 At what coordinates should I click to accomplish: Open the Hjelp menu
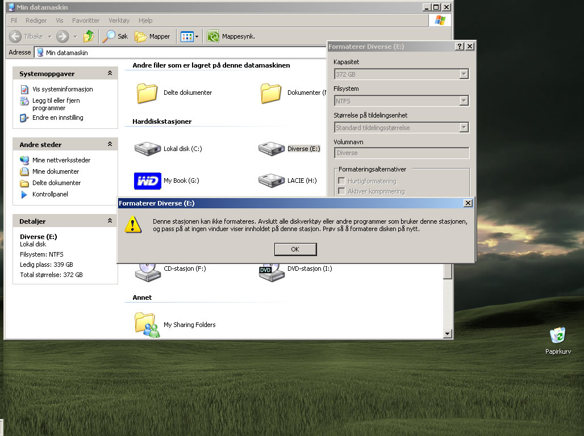[145, 20]
